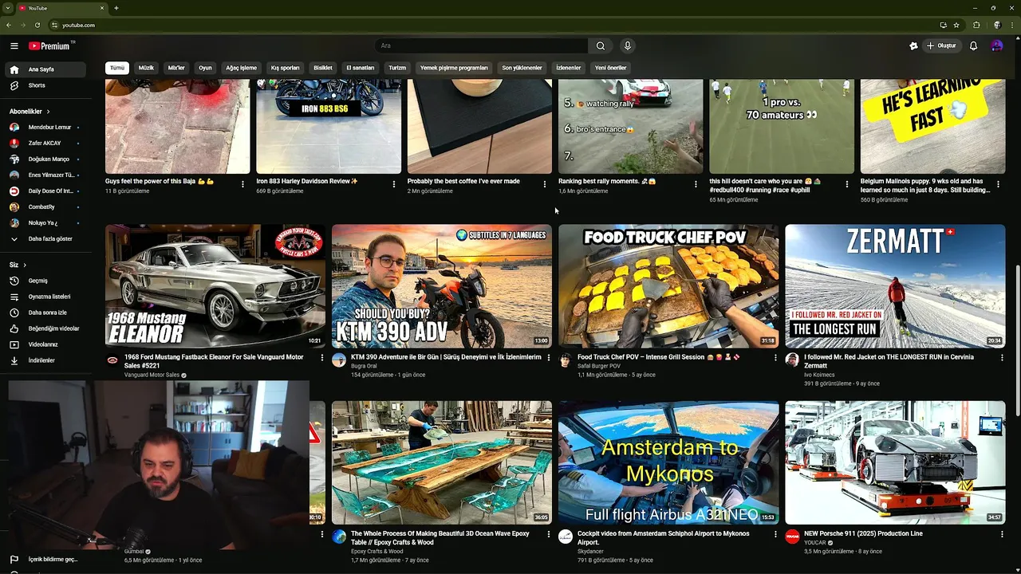This screenshot has width=1021, height=574.
Task: Select the Bisiklet filter chip
Action: click(323, 68)
